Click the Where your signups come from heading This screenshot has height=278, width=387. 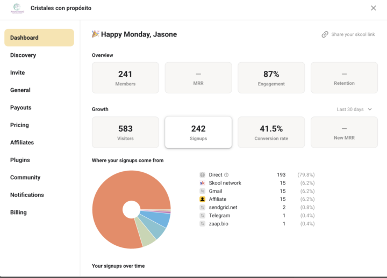127,160
